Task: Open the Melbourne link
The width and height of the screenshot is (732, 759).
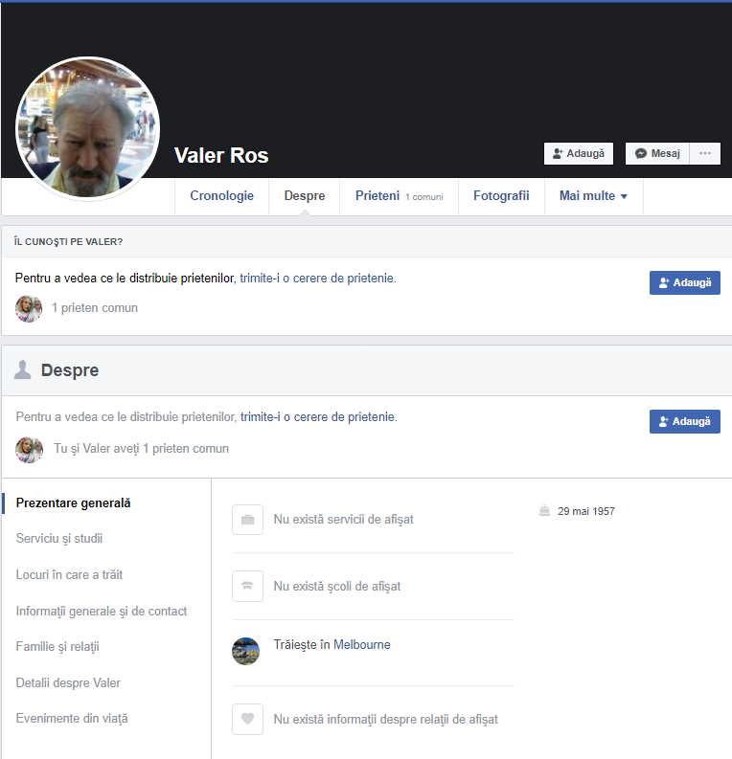Action: pyautogui.click(x=362, y=645)
